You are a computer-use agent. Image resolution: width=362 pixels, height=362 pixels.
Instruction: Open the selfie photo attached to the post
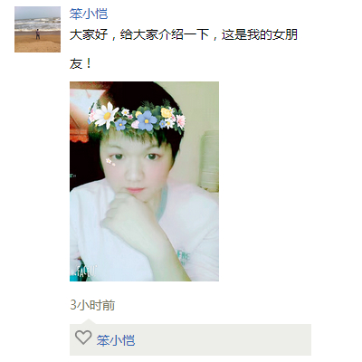click(144, 181)
